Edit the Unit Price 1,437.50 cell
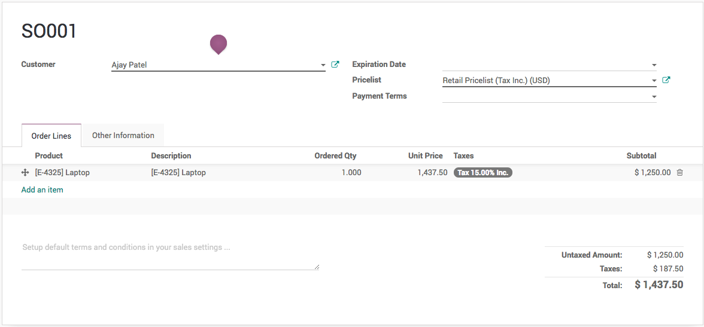Image resolution: width=704 pixels, height=327 pixels. point(432,173)
